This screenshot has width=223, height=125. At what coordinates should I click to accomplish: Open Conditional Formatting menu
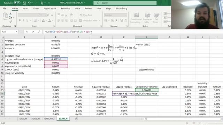(x=136, y=18)
